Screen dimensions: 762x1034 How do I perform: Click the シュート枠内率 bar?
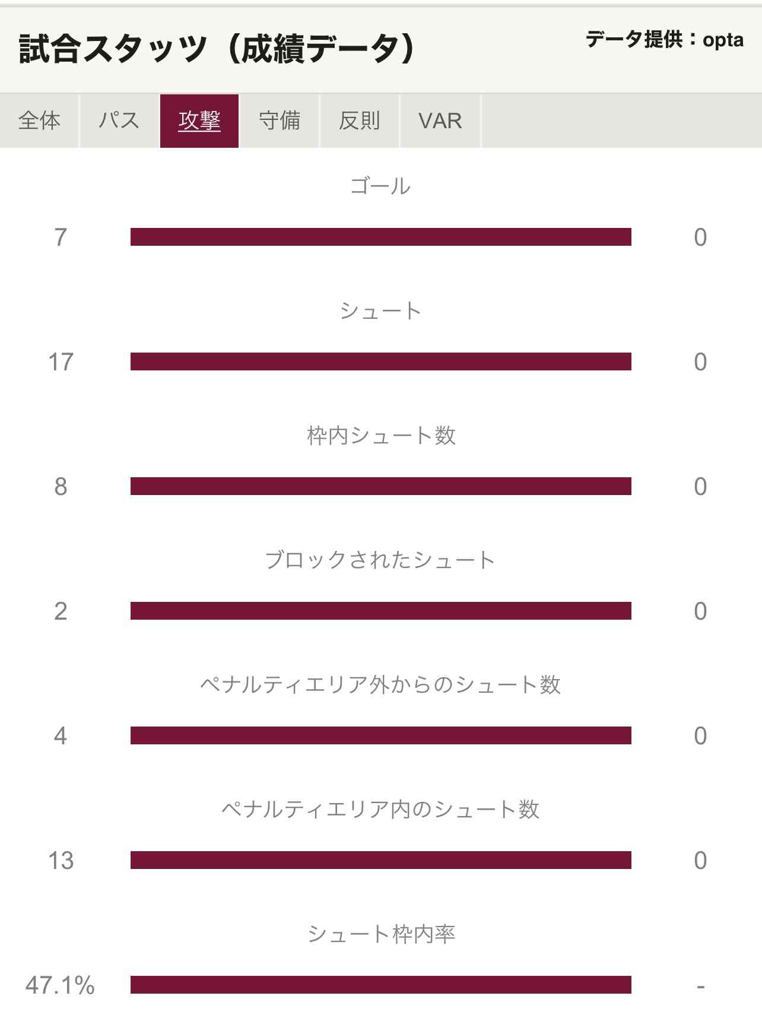coord(381,985)
